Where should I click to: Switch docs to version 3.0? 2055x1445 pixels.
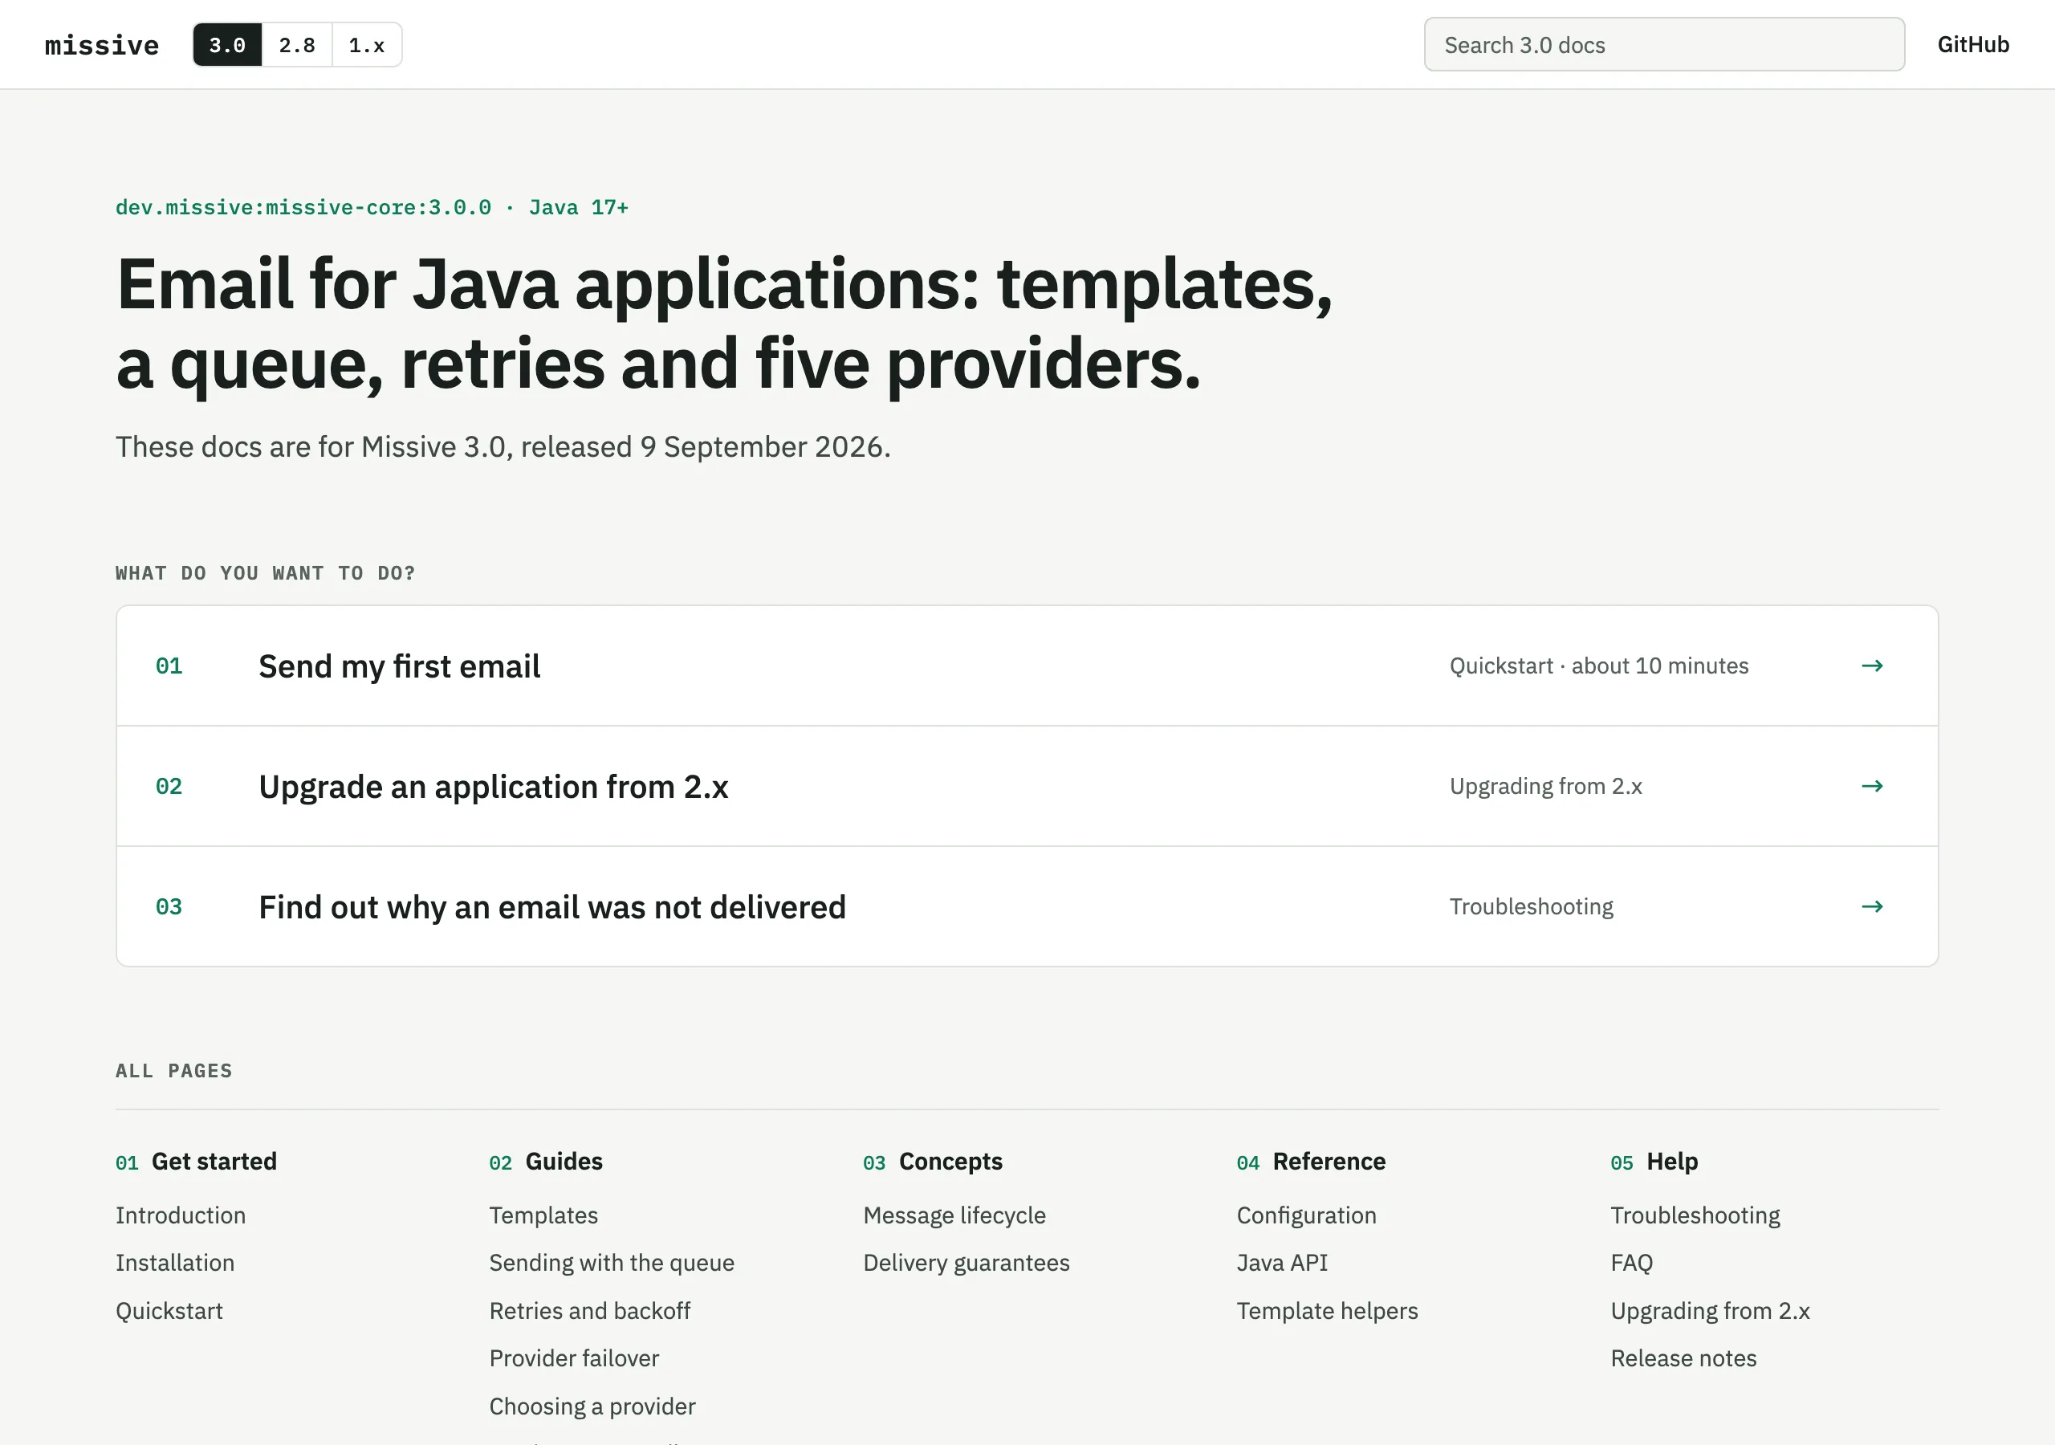227,45
